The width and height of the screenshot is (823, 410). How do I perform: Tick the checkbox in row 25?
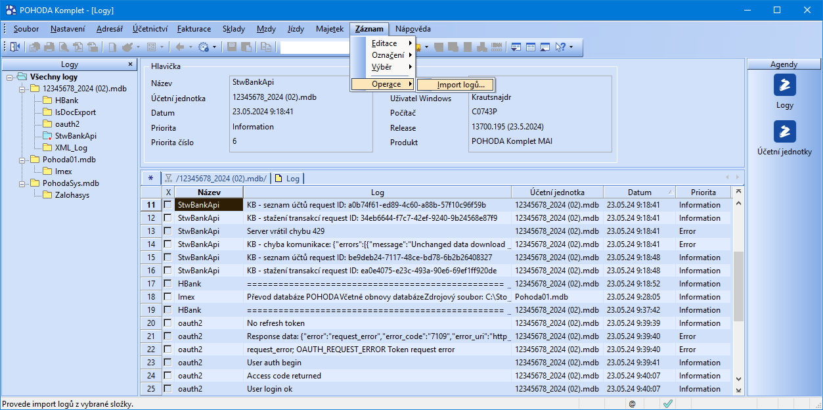tap(167, 388)
